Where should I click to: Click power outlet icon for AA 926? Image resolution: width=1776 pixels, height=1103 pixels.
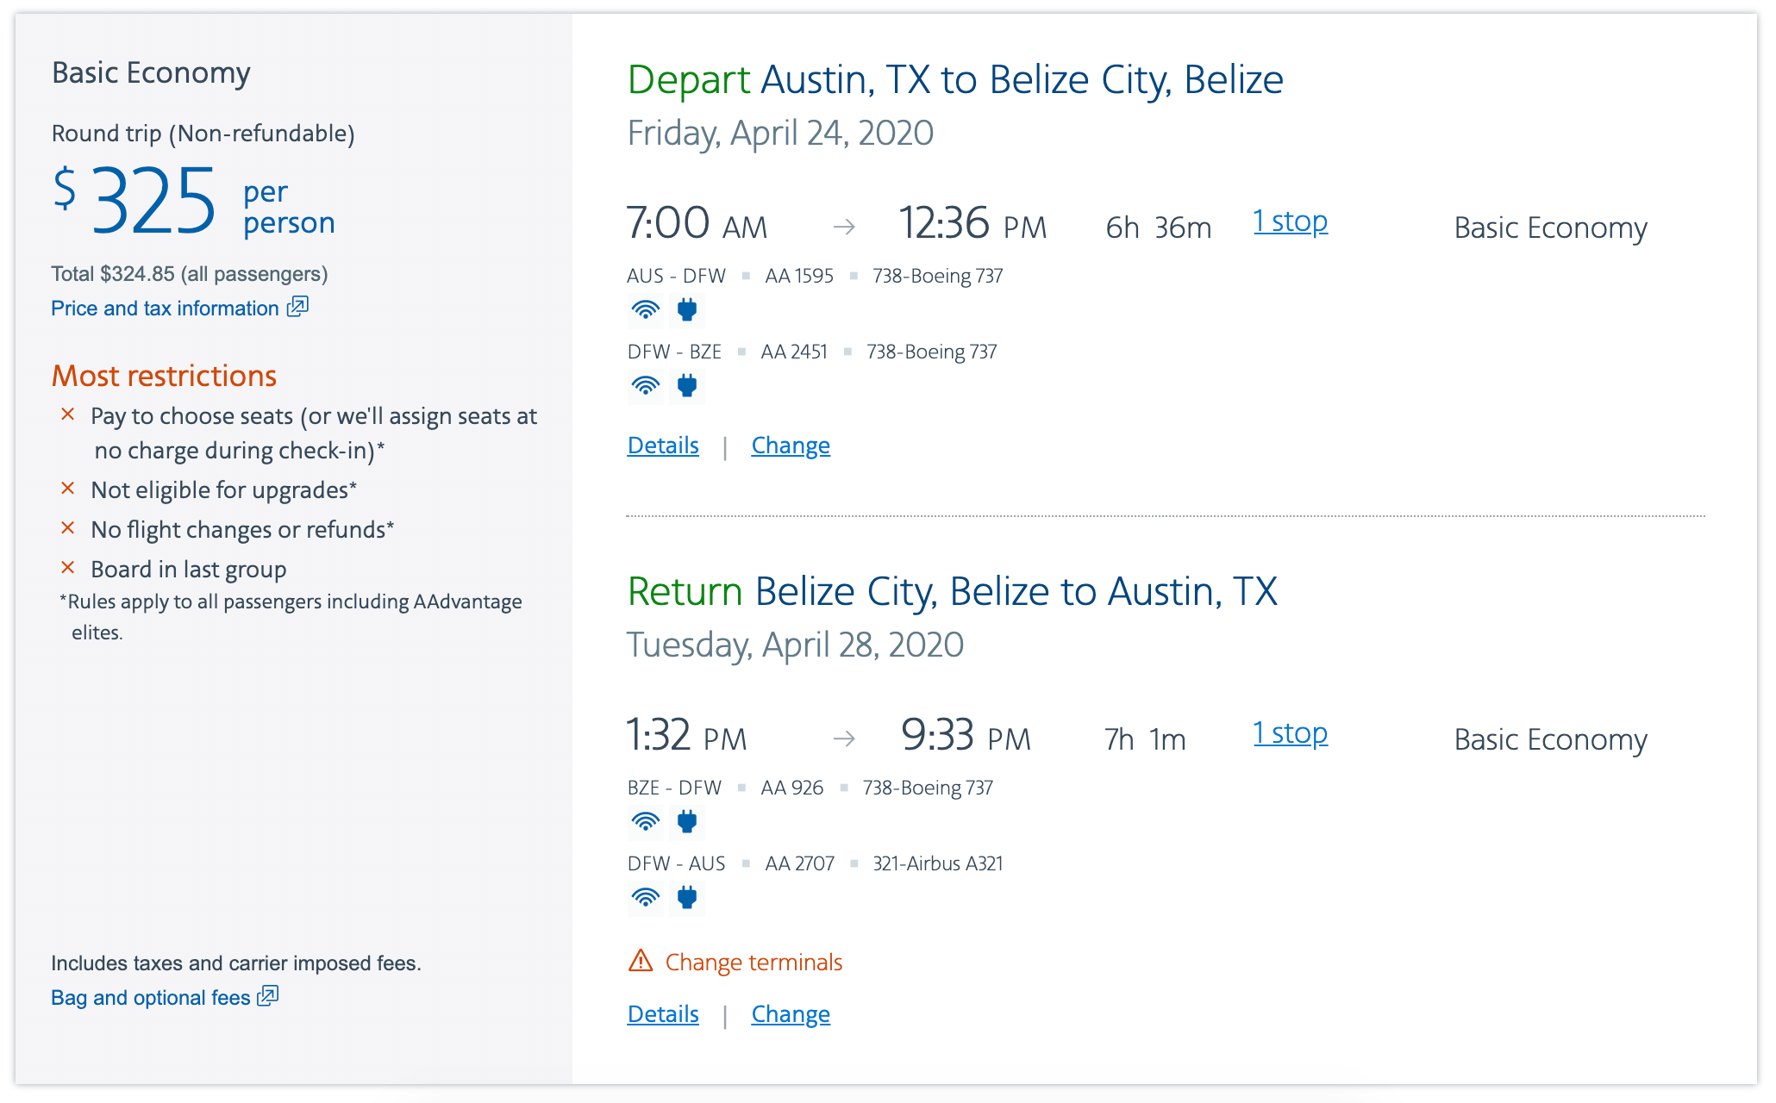(x=687, y=822)
